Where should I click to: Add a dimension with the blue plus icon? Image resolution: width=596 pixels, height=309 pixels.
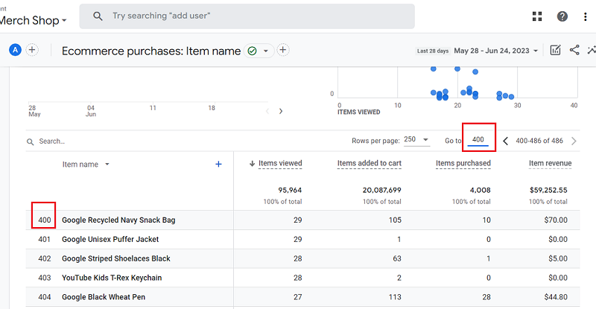218,164
